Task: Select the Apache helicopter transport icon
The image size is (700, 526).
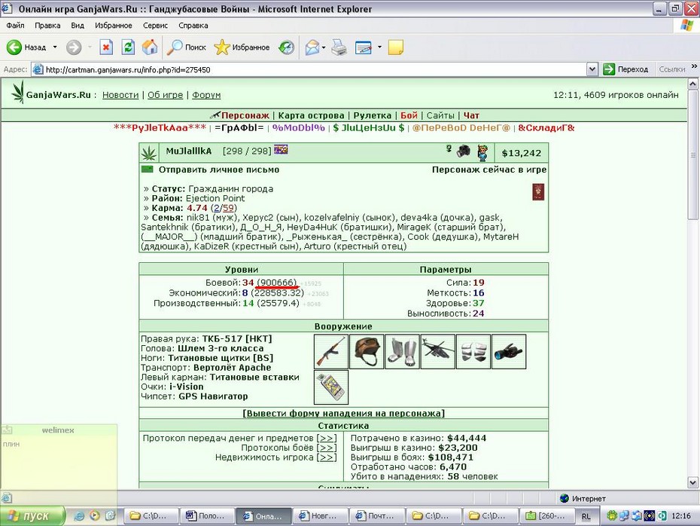Action: (x=437, y=352)
